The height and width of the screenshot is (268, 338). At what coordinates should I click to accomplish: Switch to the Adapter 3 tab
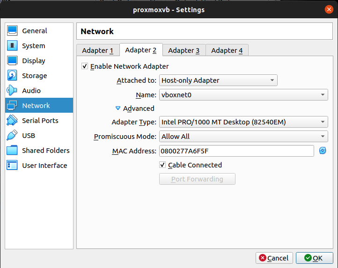click(x=184, y=51)
